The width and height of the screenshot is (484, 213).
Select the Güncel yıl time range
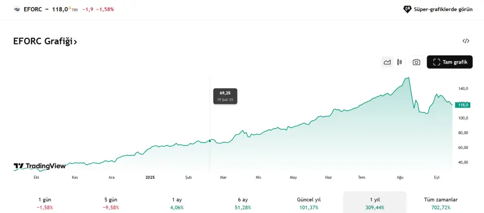309,203
